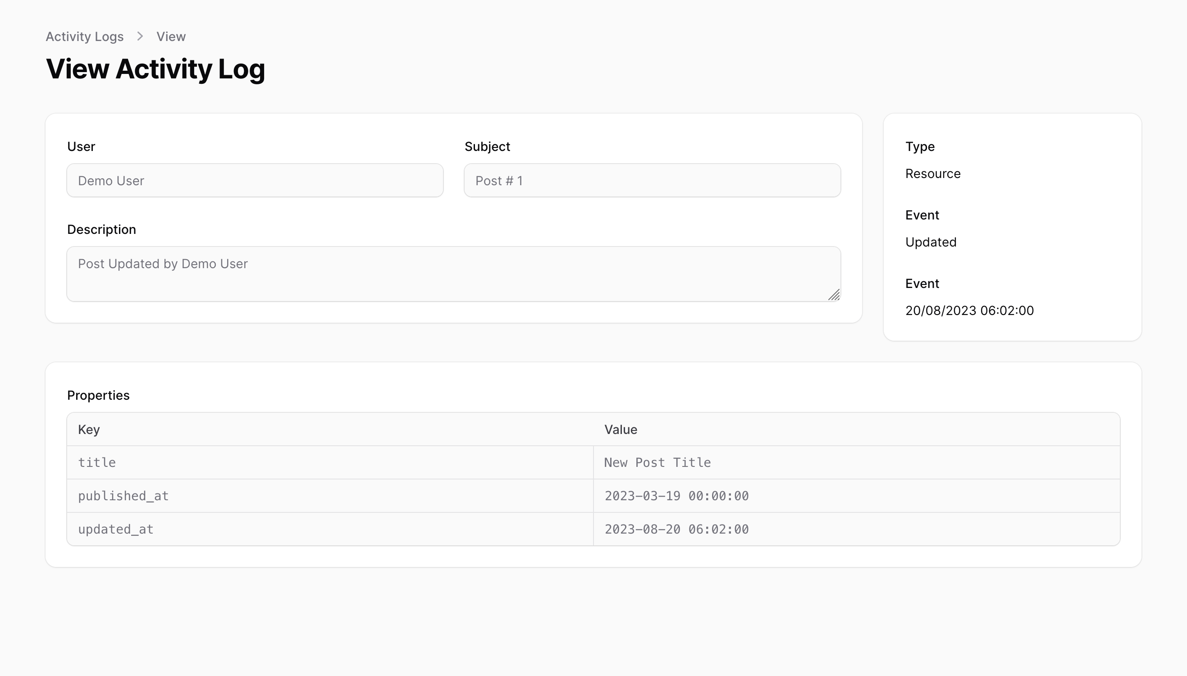Click the 20/08/2023 06:02:00 timestamp
The height and width of the screenshot is (676, 1187).
coord(969,311)
